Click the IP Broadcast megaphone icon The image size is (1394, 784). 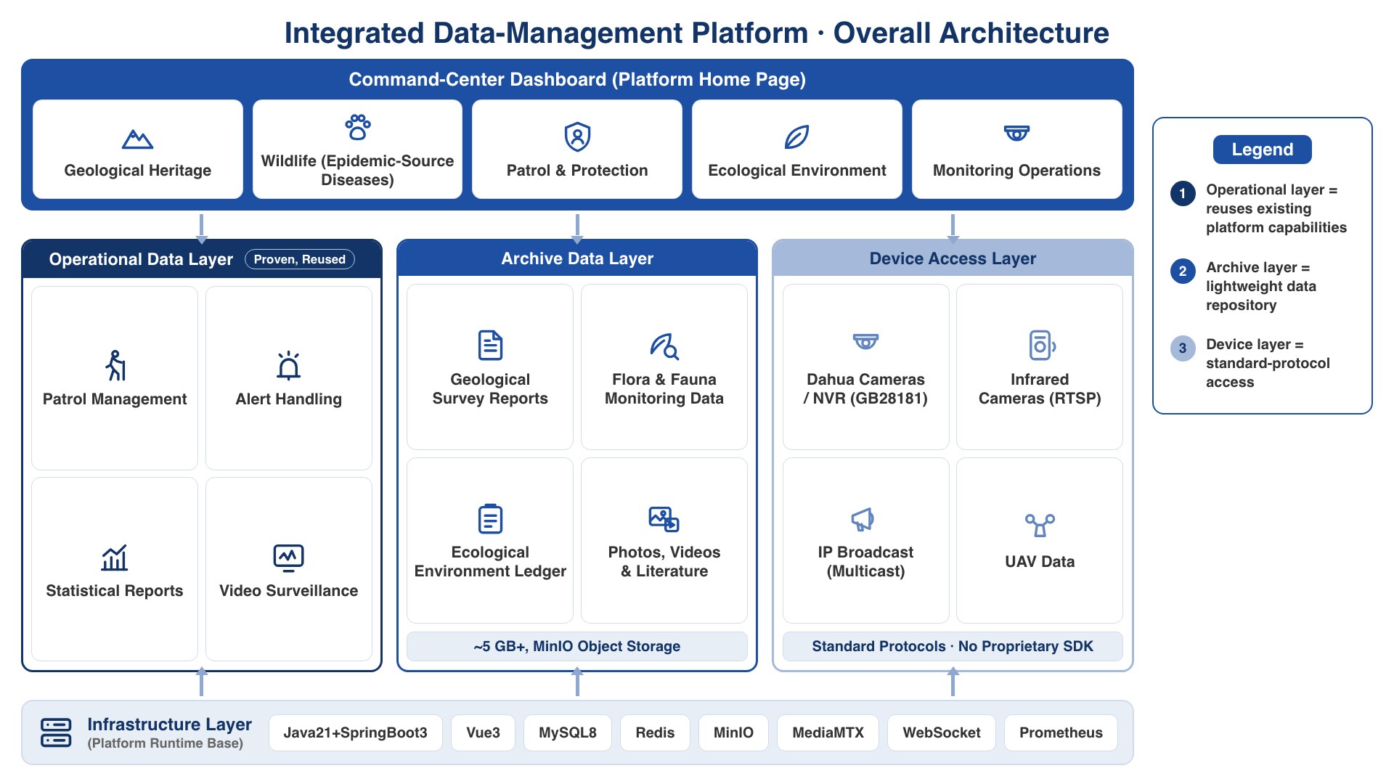[x=863, y=519]
